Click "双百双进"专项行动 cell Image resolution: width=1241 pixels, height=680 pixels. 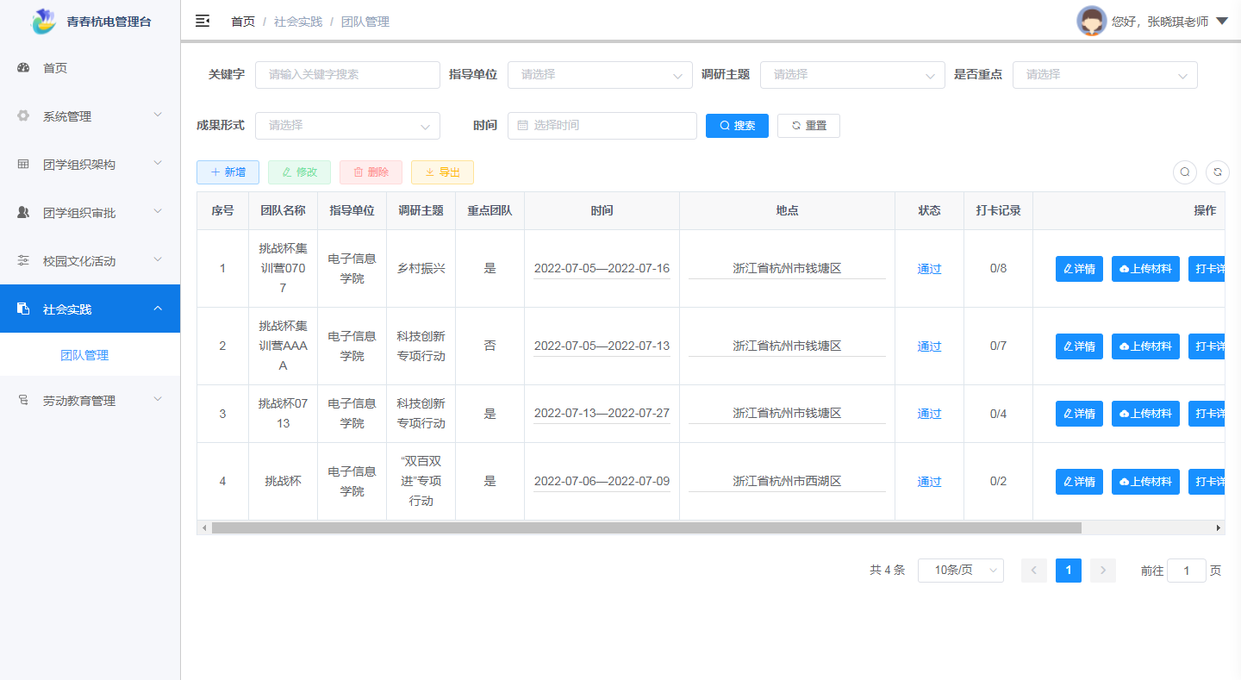[x=421, y=481]
